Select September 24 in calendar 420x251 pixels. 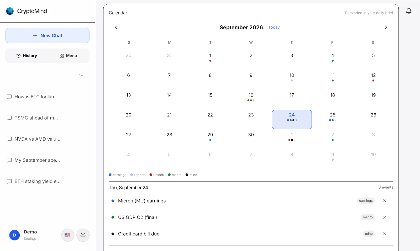pyautogui.click(x=292, y=119)
